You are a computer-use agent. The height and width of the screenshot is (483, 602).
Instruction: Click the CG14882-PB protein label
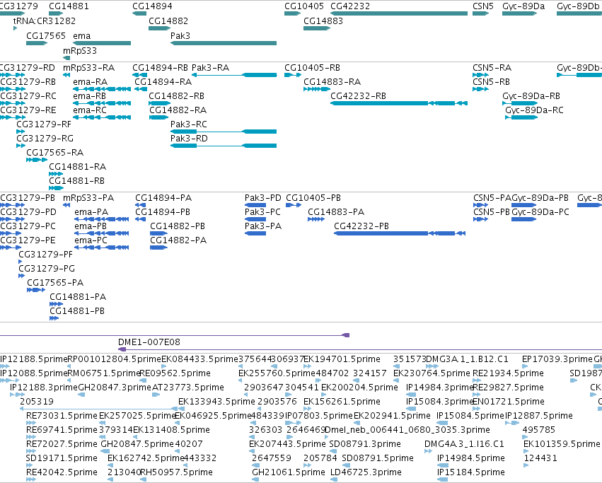coord(178,226)
